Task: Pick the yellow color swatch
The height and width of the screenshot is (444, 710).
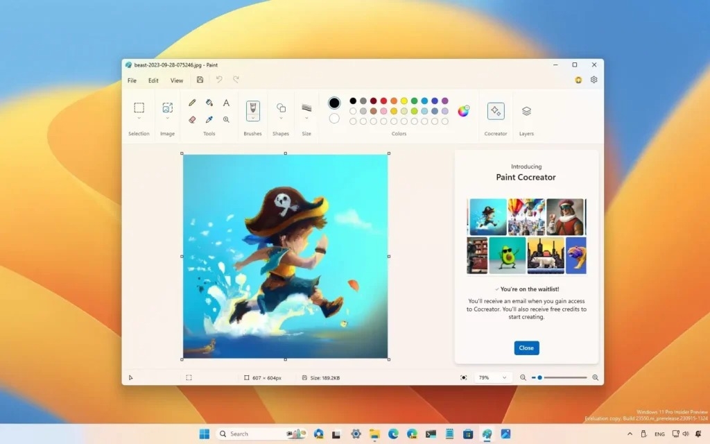Action: click(x=404, y=101)
